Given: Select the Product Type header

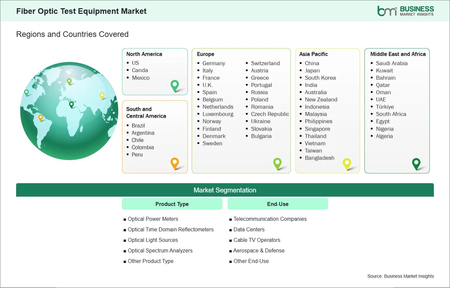Looking at the screenshot, I should [x=172, y=204].
